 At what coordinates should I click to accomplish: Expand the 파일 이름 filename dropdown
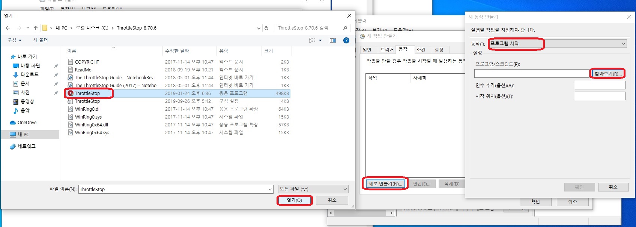pos(270,190)
